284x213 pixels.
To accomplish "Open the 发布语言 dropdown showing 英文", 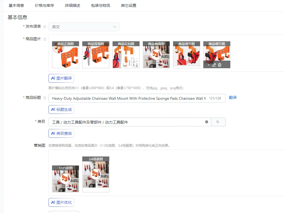I will [84, 27].
